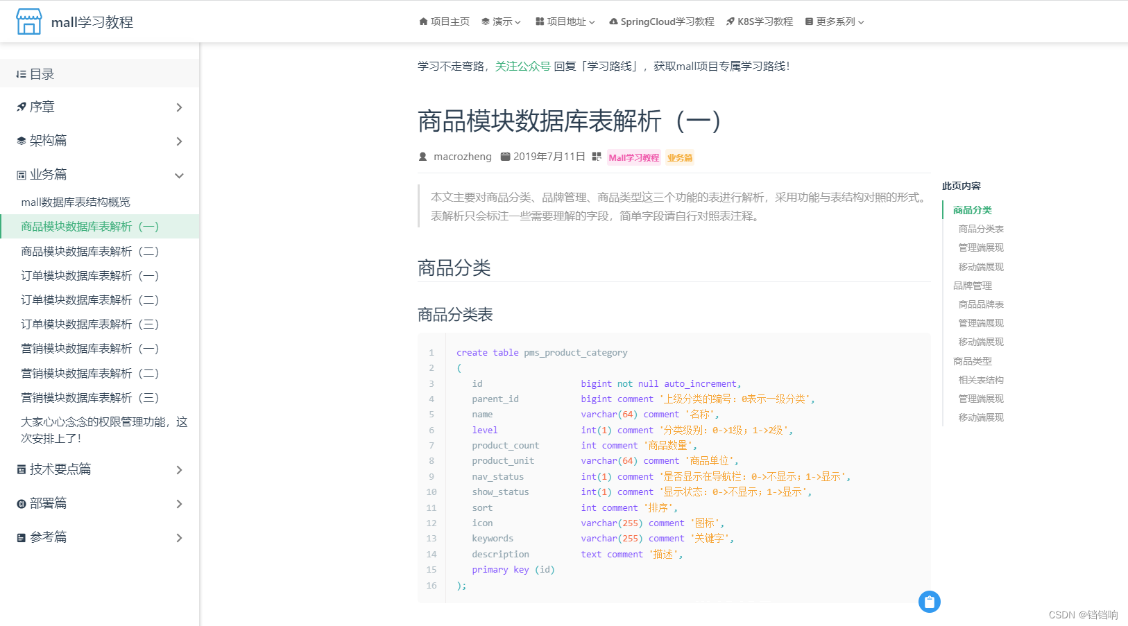The image size is (1128, 626).
Task: Expand the 技术要点篇 section chevron
Action: 179,470
